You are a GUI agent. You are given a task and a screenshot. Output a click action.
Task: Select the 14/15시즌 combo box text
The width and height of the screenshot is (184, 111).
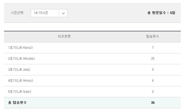pos(41,13)
